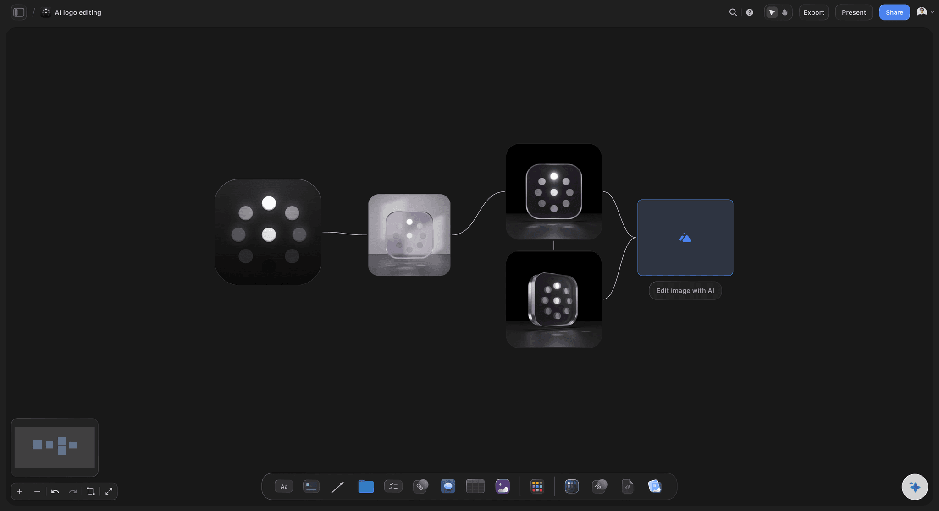Click the fit-to-frame icon
The image size is (939, 511).
pos(91,491)
